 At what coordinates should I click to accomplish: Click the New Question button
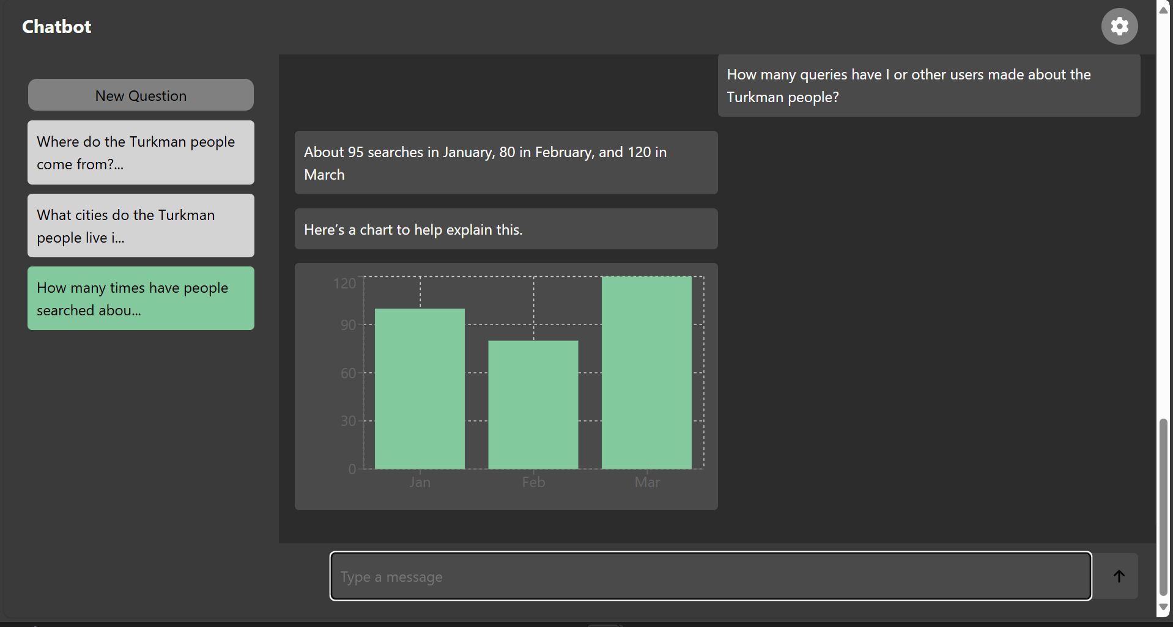141,95
